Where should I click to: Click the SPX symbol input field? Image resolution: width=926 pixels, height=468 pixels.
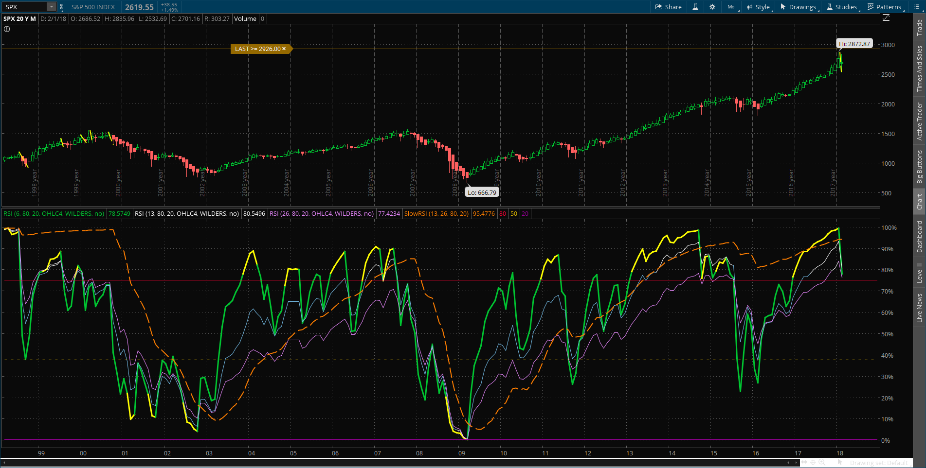24,7
